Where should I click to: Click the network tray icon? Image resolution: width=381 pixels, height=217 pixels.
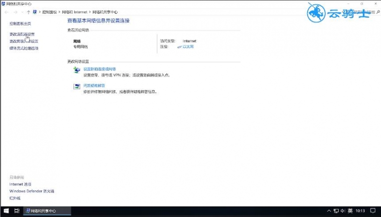(336, 211)
